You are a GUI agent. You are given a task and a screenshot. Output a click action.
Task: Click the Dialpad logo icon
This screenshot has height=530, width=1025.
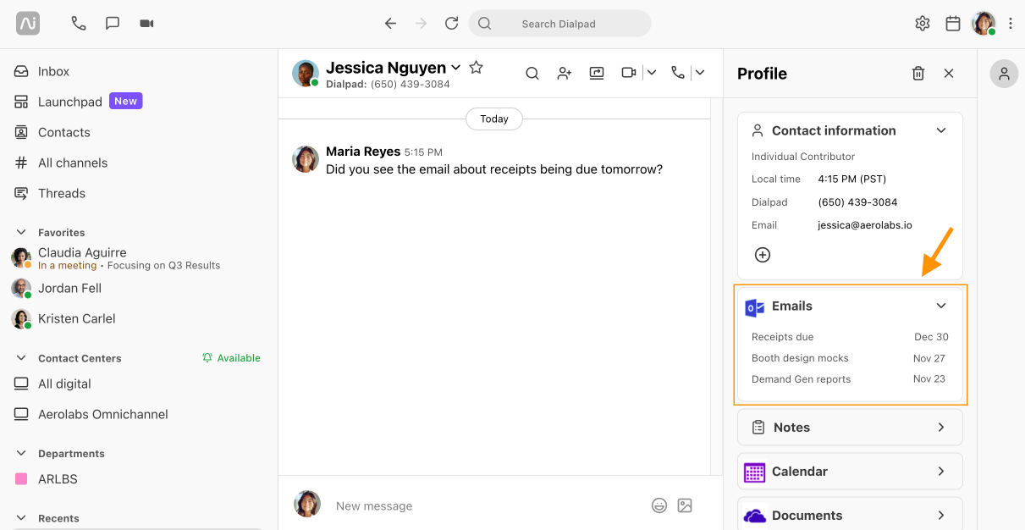pos(28,24)
